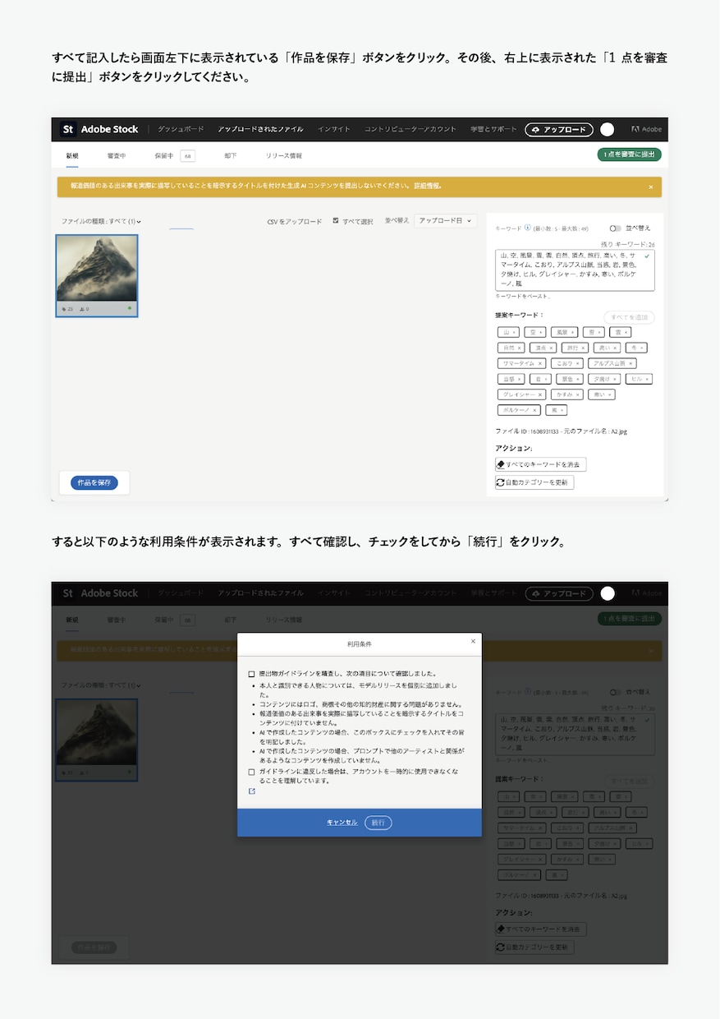Close the 利用条件 dialog with its X

(x=473, y=640)
